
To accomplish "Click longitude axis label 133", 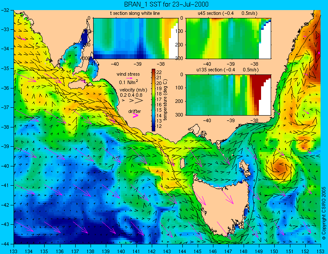I will (x=14, y=251).
